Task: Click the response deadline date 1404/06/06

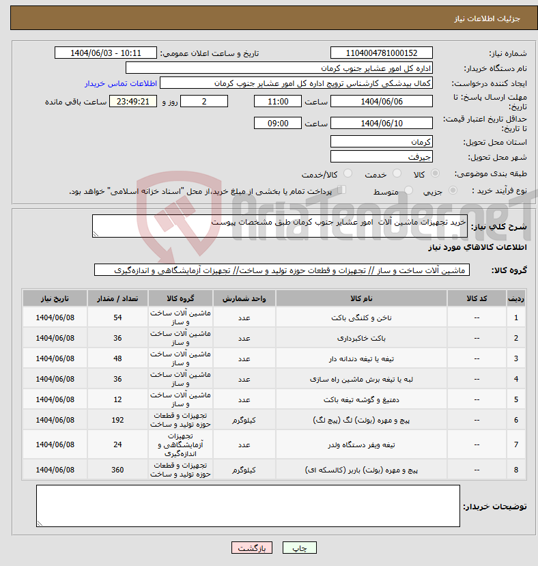Action: [x=381, y=102]
